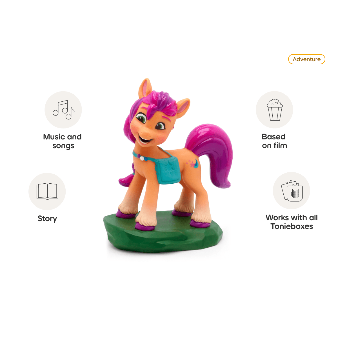Click the music notes icon
This screenshot has height=338, width=338.
(63, 110)
